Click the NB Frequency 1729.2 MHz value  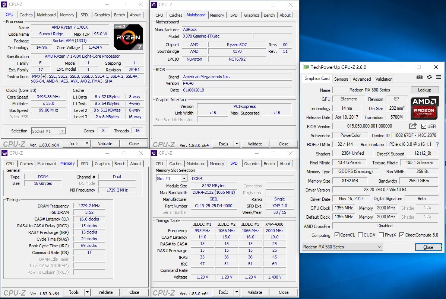click(117, 190)
